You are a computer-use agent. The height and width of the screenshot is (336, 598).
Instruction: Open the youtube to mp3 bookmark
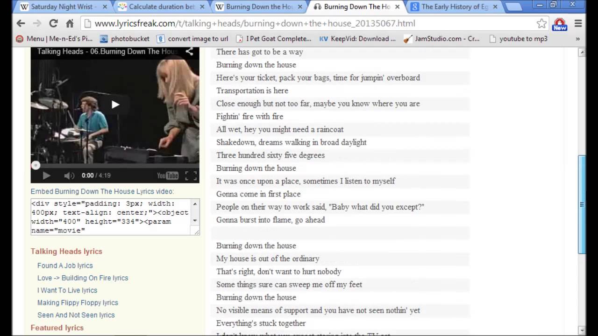(518, 39)
